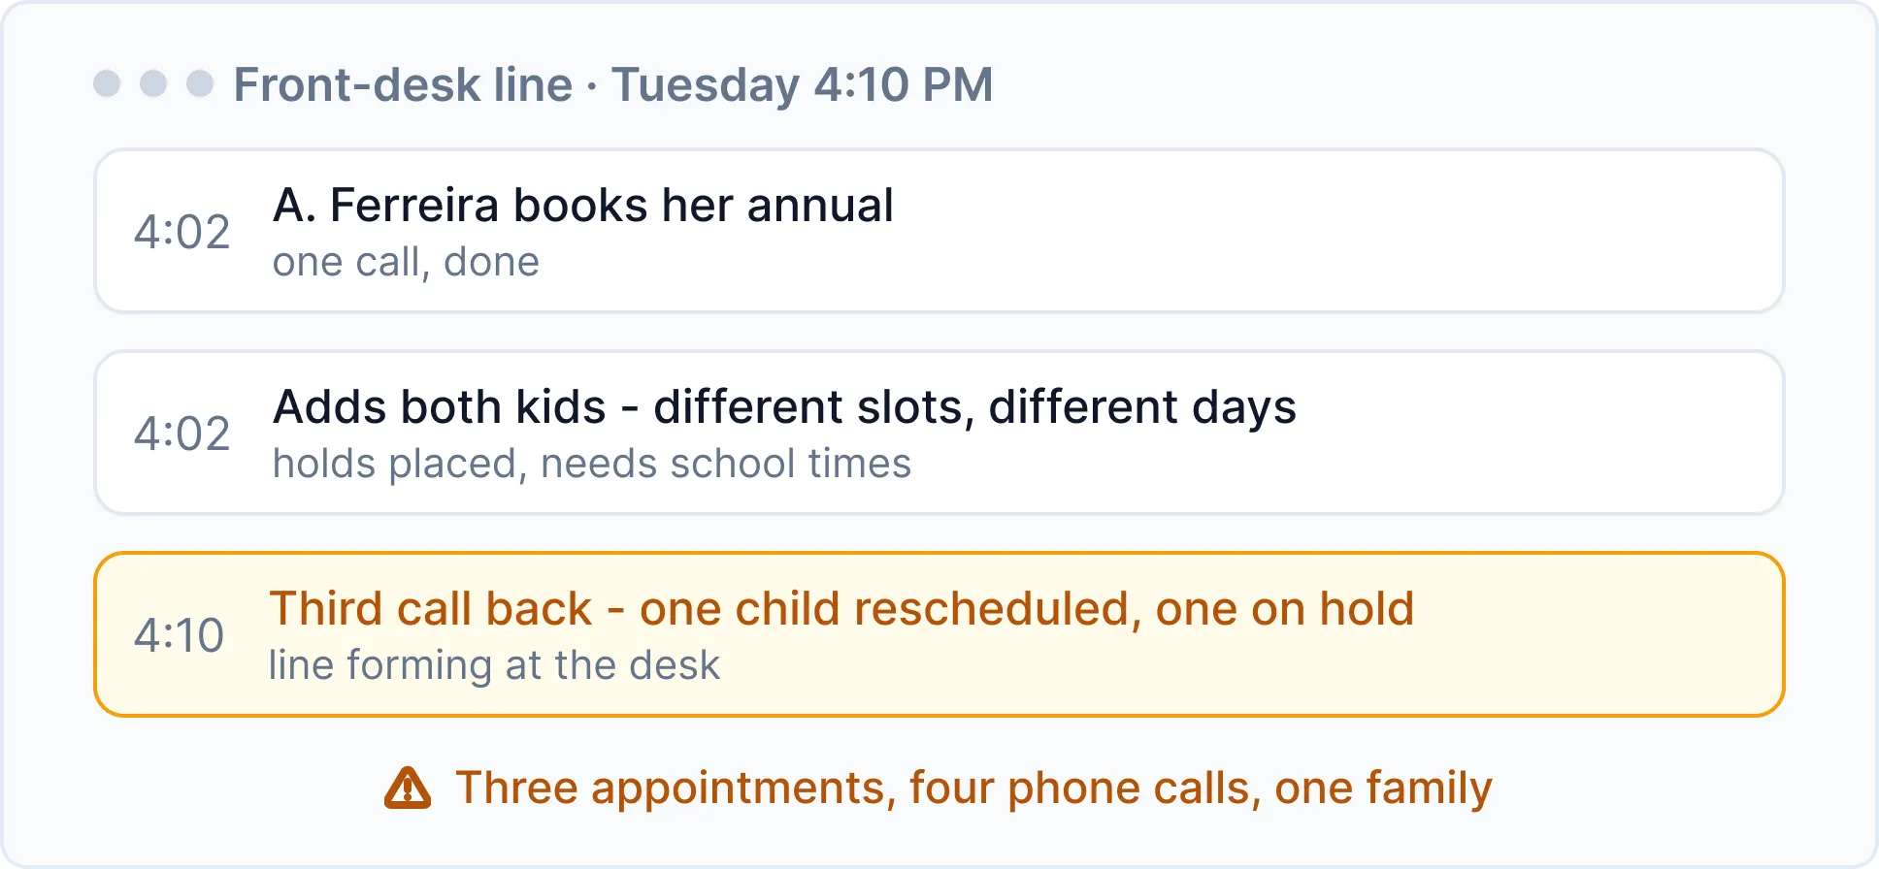Image resolution: width=1879 pixels, height=869 pixels.
Task: Click 'A. Ferreira books her annual' heading
Action: coord(583,206)
